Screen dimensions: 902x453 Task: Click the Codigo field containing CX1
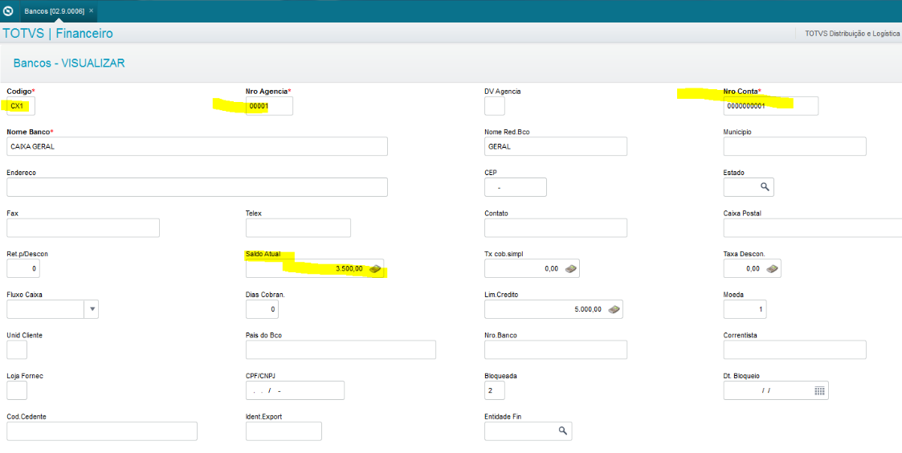click(21, 106)
